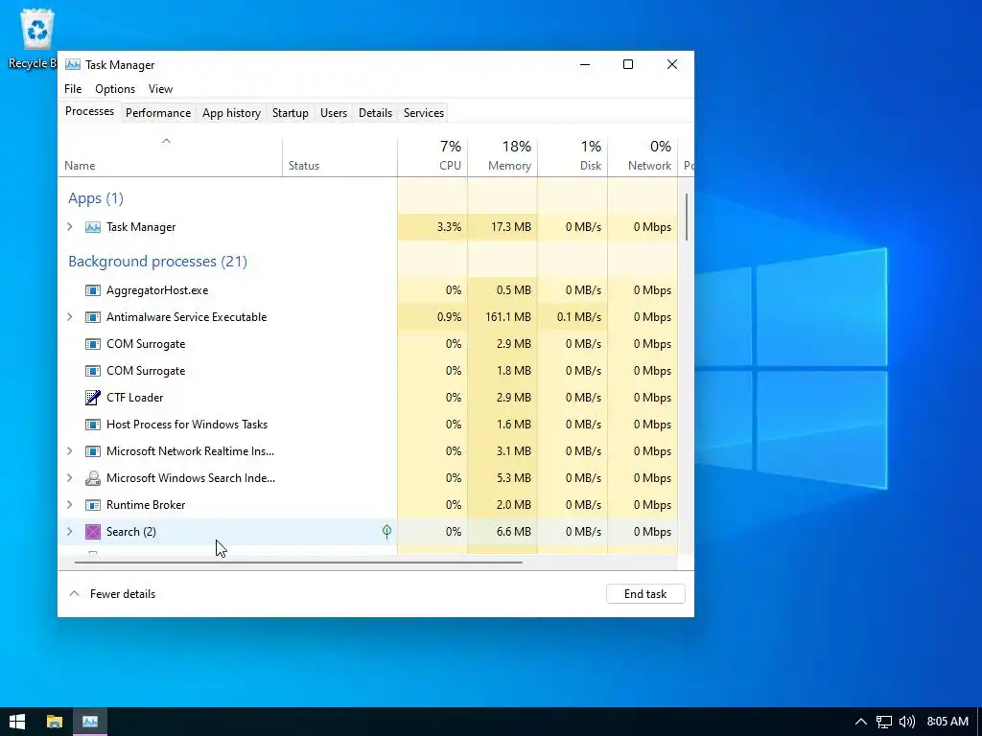Click the End task button

coord(645,594)
